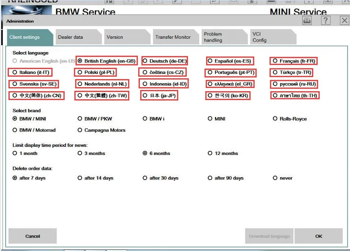
Task: Choose Rolls-Royce as the brand
Action: 275,119
